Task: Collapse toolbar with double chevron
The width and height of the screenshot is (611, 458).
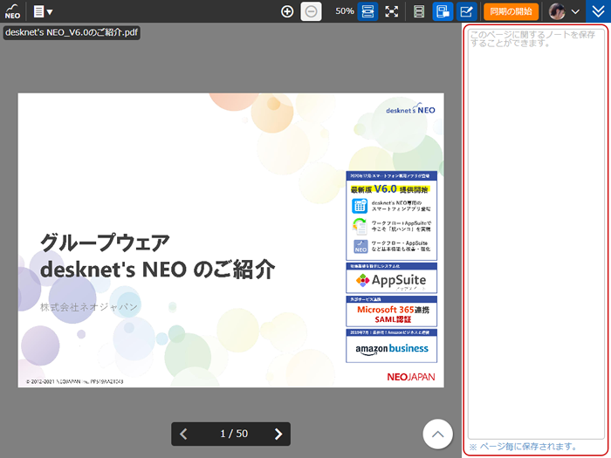Action: [x=598, y=11]
